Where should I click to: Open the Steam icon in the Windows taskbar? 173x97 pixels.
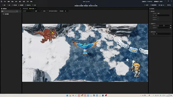[94, 95]
